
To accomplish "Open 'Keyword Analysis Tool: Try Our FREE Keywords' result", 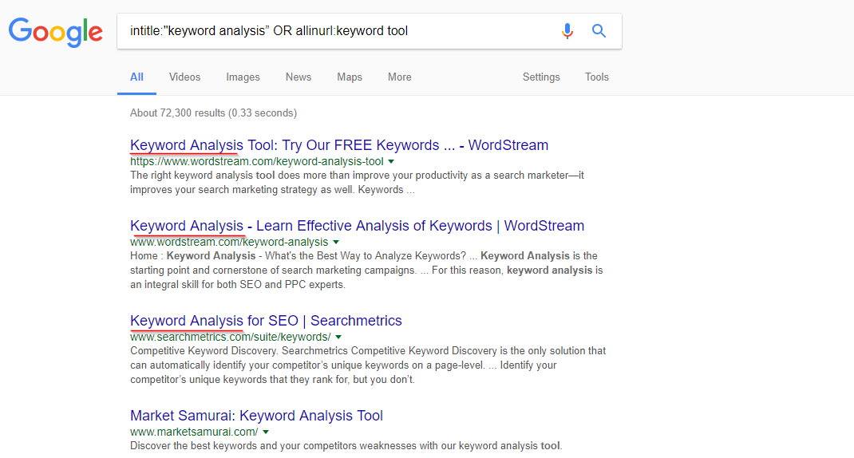I will tap(339, 145).
